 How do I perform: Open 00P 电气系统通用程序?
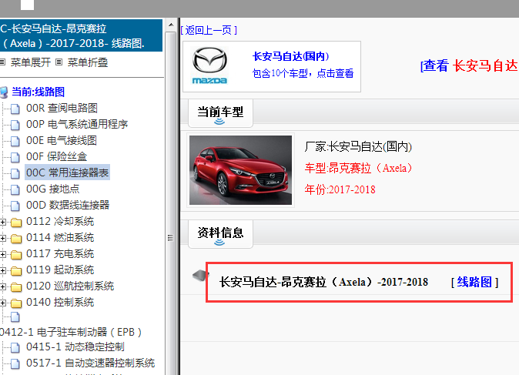77,124
